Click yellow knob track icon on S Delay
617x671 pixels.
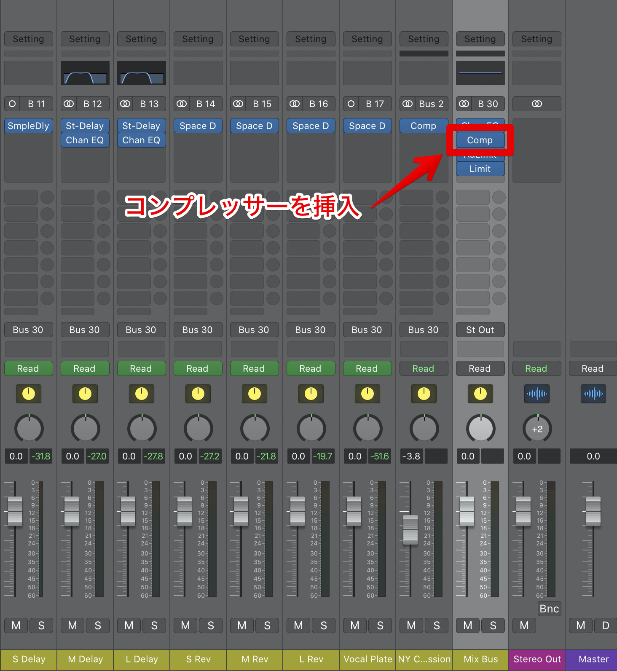coord(28,394)
